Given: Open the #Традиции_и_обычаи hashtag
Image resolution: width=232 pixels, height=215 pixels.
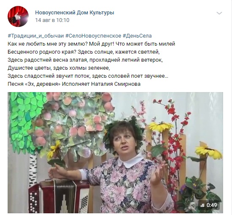Looking at the screenshot, I should coord(35,36).
